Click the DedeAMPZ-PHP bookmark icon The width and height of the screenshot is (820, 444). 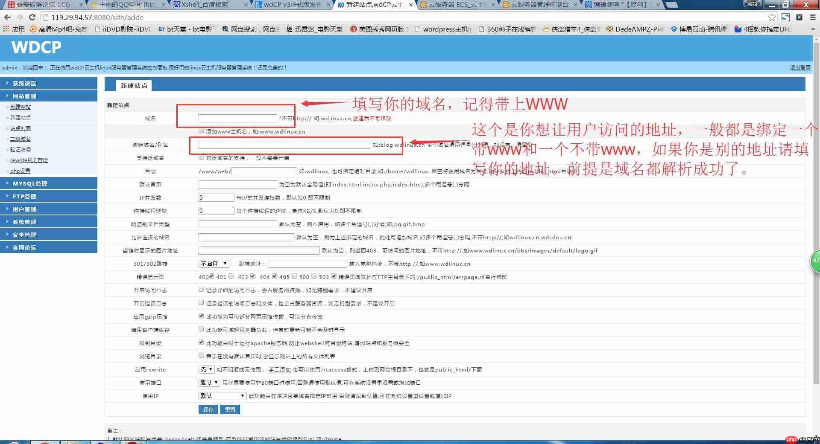click(x=610, y=29)
